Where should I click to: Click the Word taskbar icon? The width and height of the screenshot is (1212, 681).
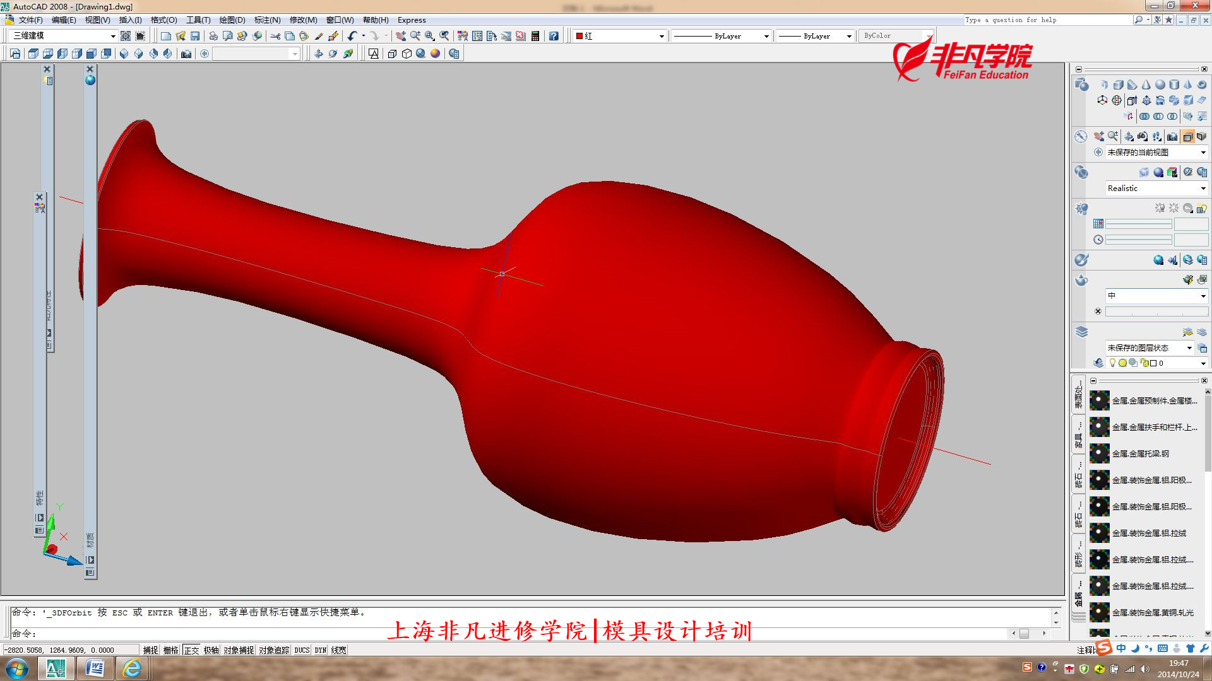pos(95,668)
